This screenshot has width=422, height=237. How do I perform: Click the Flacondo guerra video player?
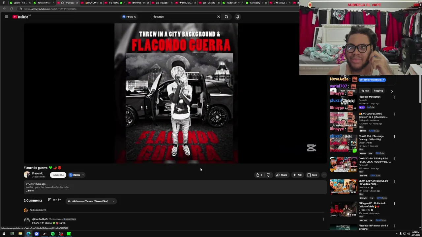point(175,93)
